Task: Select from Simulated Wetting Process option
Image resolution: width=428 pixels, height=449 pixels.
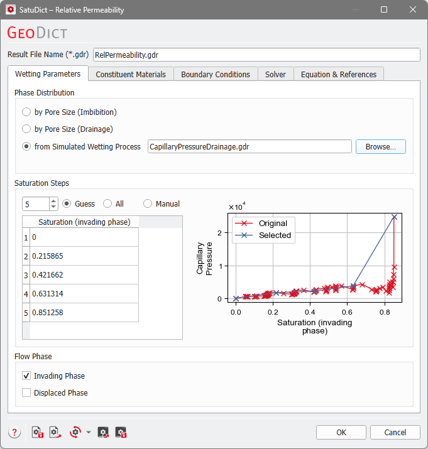Action: click(82, 146)
